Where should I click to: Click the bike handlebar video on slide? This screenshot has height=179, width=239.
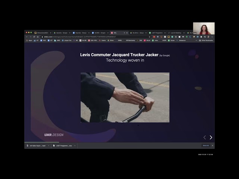(125, 97)
